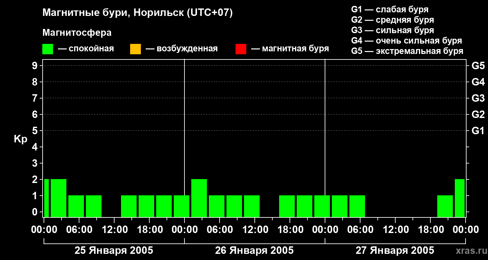The width and height of the screenshot is (488, 260).
Task: Click the '25 Января 2005' date label
Action: tap(114, 251)
